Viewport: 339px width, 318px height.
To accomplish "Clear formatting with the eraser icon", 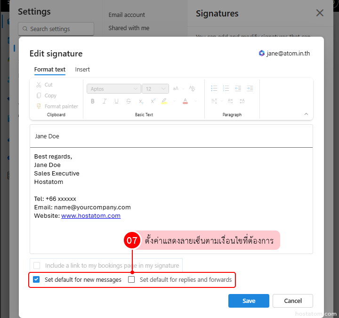I will [192, 88].
